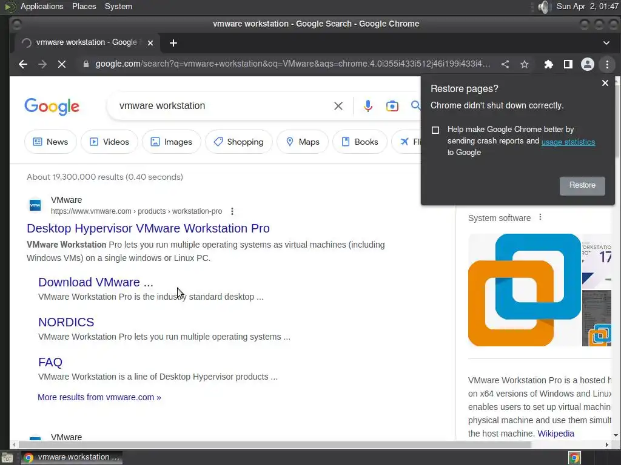Viewport: 621px width, 465px height.
Task: Filter results by Maps
Action: coord(303,142)
